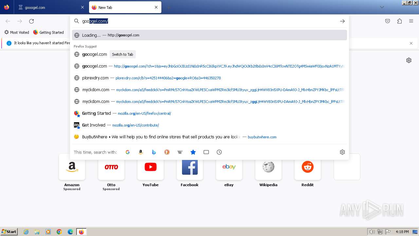Open File Explorer from taskbar
The height and width of the screenshot is (236, 419).
tap(37, 232)
